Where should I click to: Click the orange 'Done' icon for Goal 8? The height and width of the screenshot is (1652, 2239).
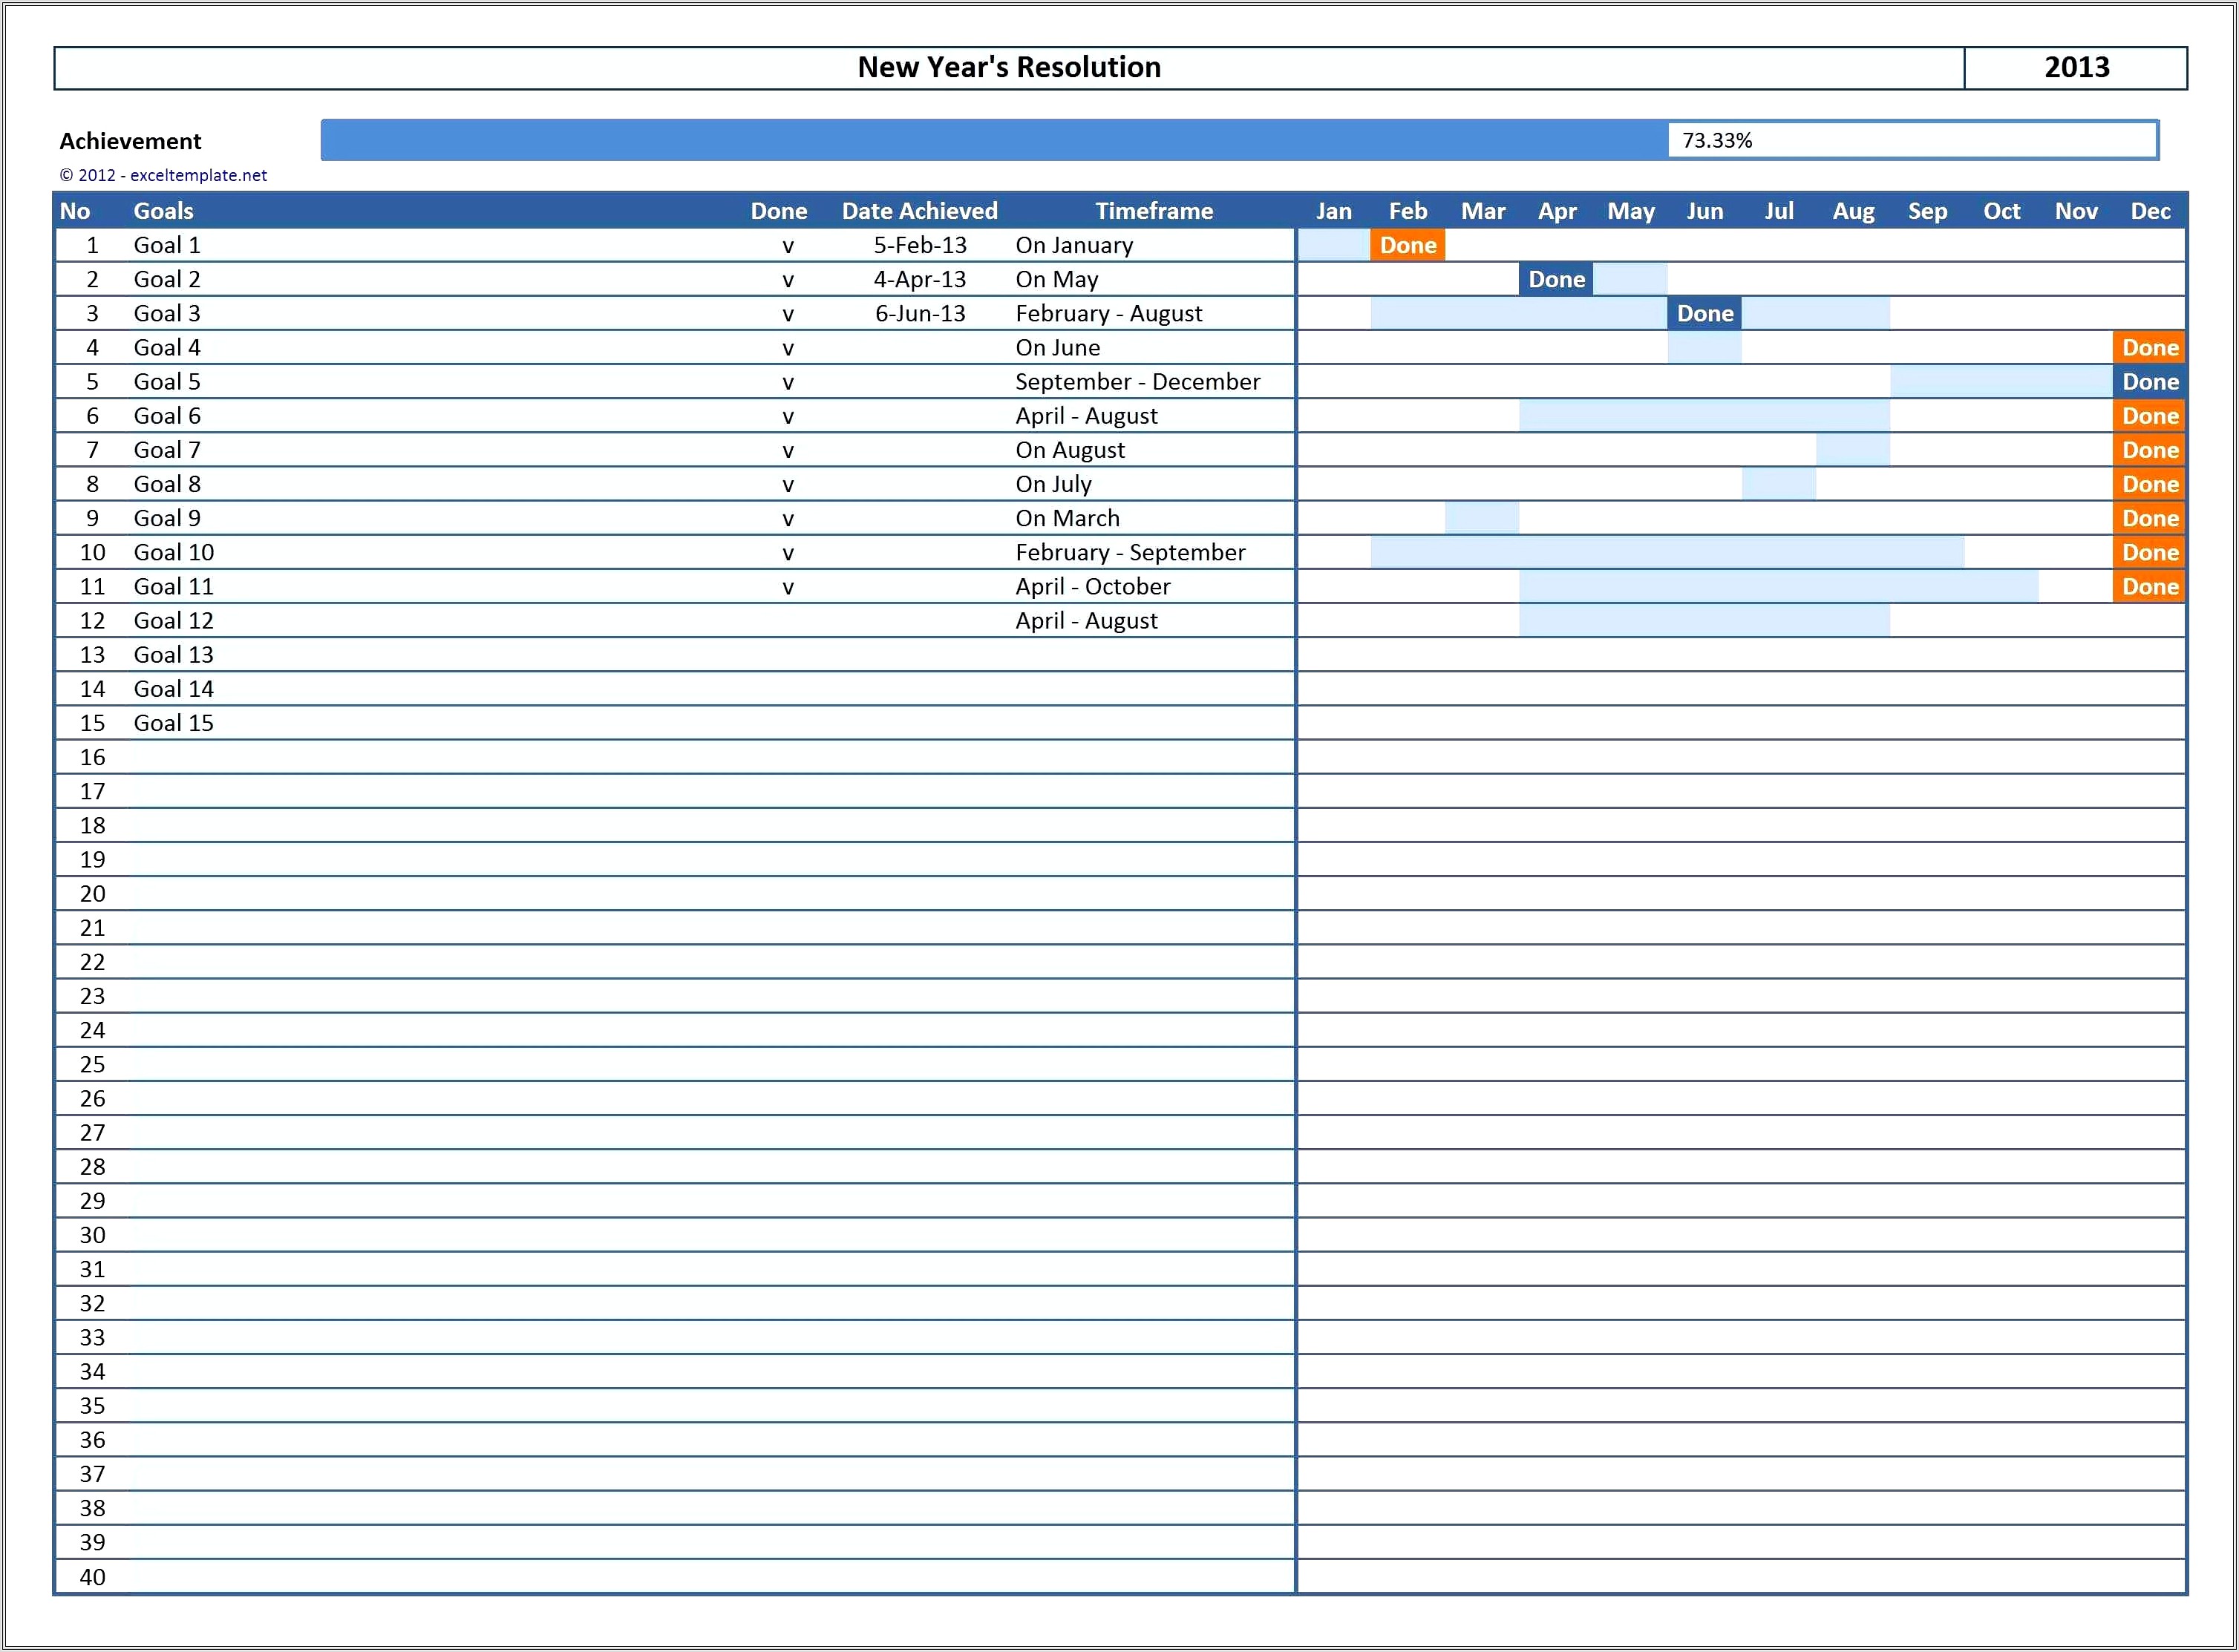2151,483
